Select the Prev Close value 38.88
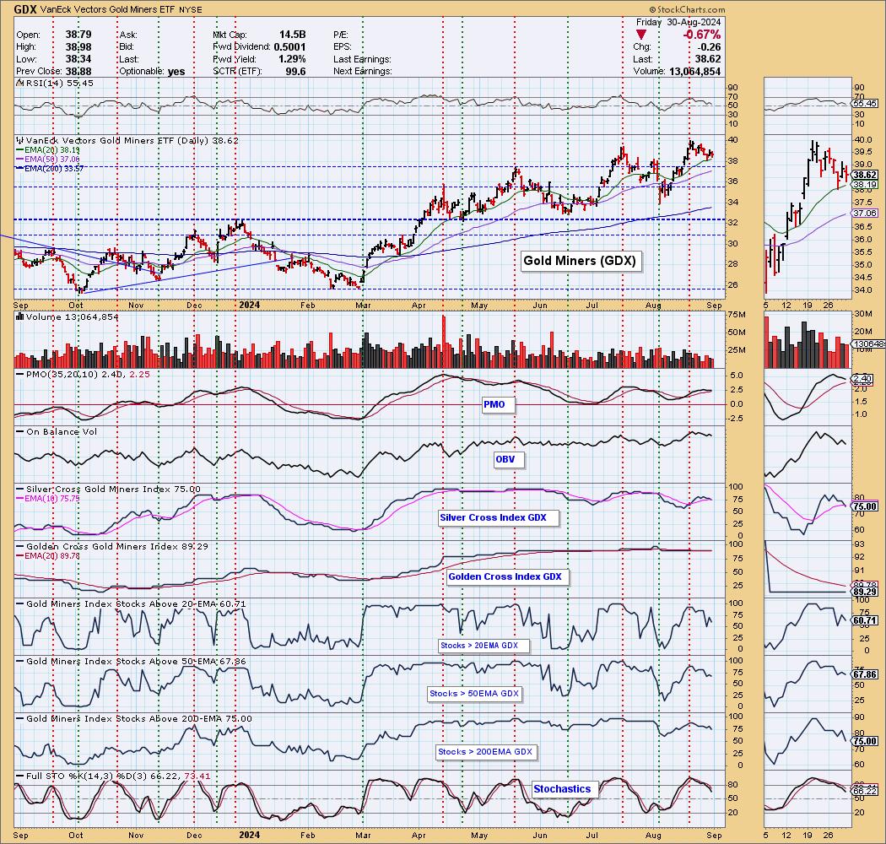Screen dimensions: 886x844 [x=78, y=71]
